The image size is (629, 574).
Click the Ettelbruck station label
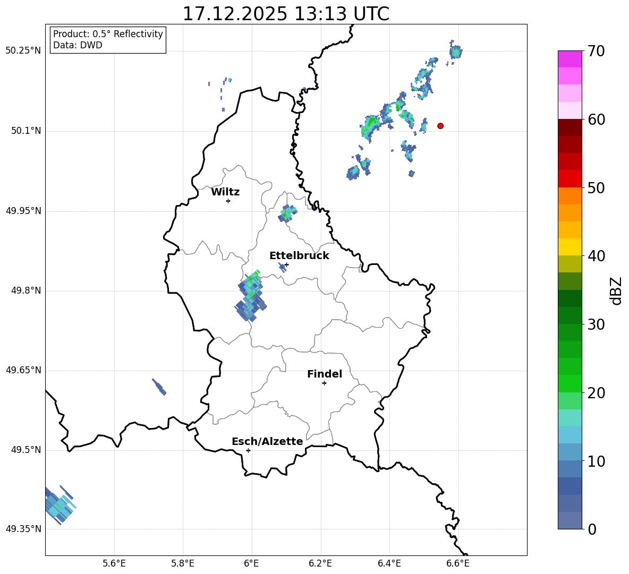(x=299, y=256)
